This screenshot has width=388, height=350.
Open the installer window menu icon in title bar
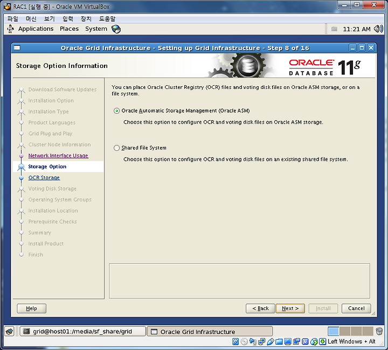17,48
